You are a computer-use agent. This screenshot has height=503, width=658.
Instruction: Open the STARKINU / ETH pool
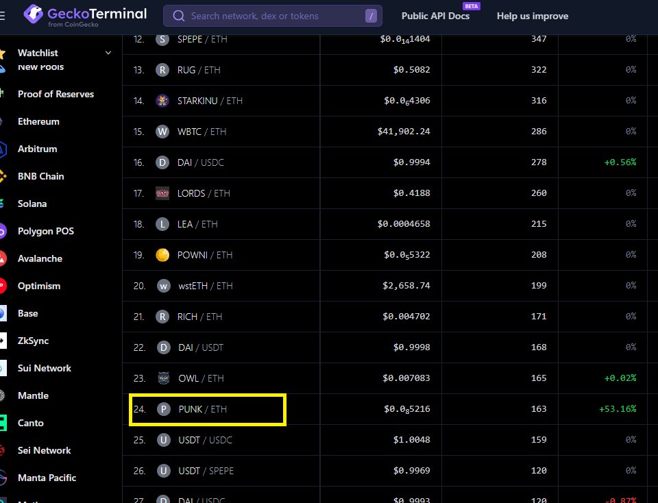210,101
